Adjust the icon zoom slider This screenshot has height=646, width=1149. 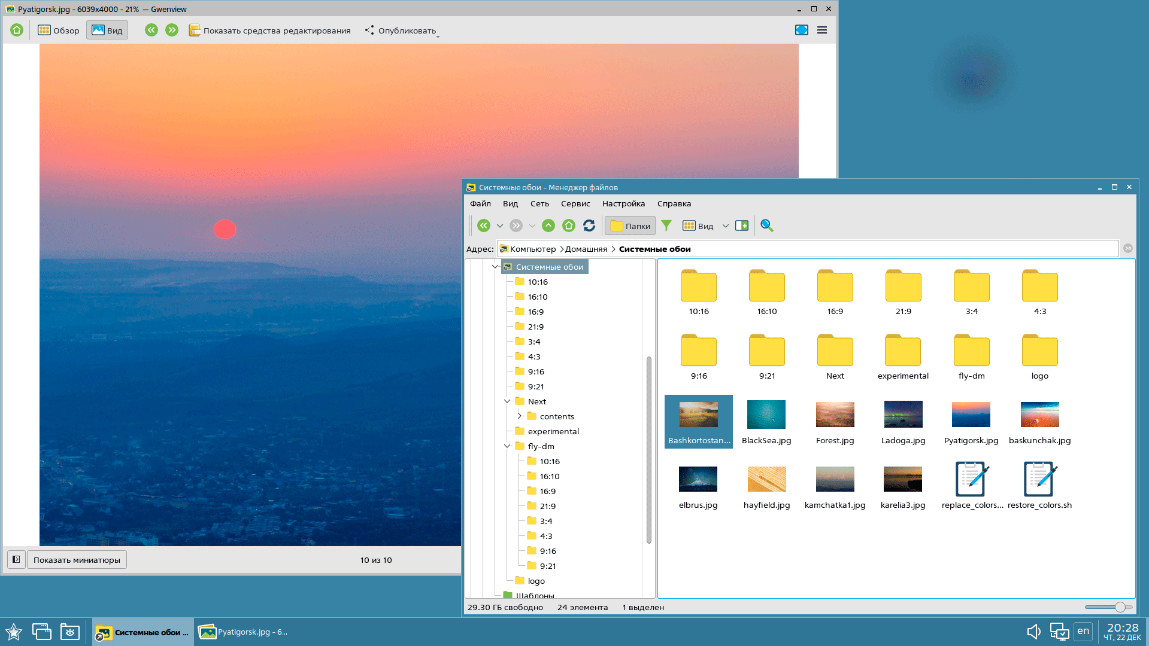[1119, 607]
